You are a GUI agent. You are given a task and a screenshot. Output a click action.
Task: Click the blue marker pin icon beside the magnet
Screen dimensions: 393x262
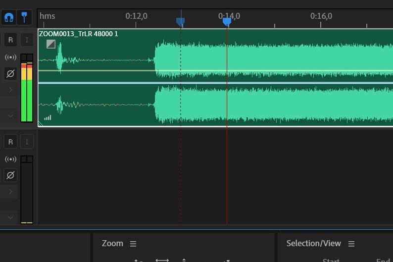[x=24, y=17]
